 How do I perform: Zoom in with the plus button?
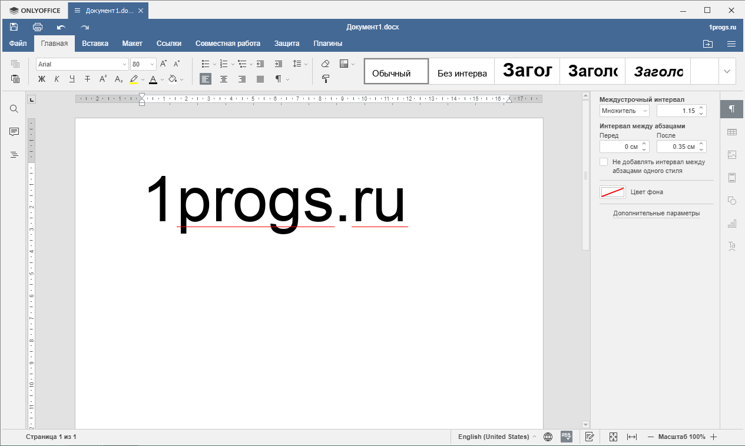tap(713, 437)
